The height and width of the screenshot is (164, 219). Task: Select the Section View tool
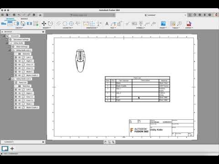16,24
